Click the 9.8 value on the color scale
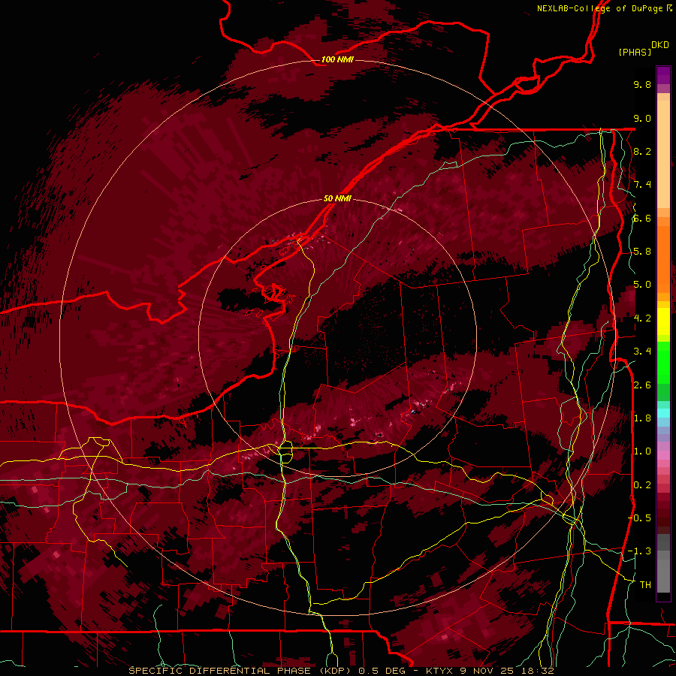This screenshot has height=676, width=676. tap(642, 84)
